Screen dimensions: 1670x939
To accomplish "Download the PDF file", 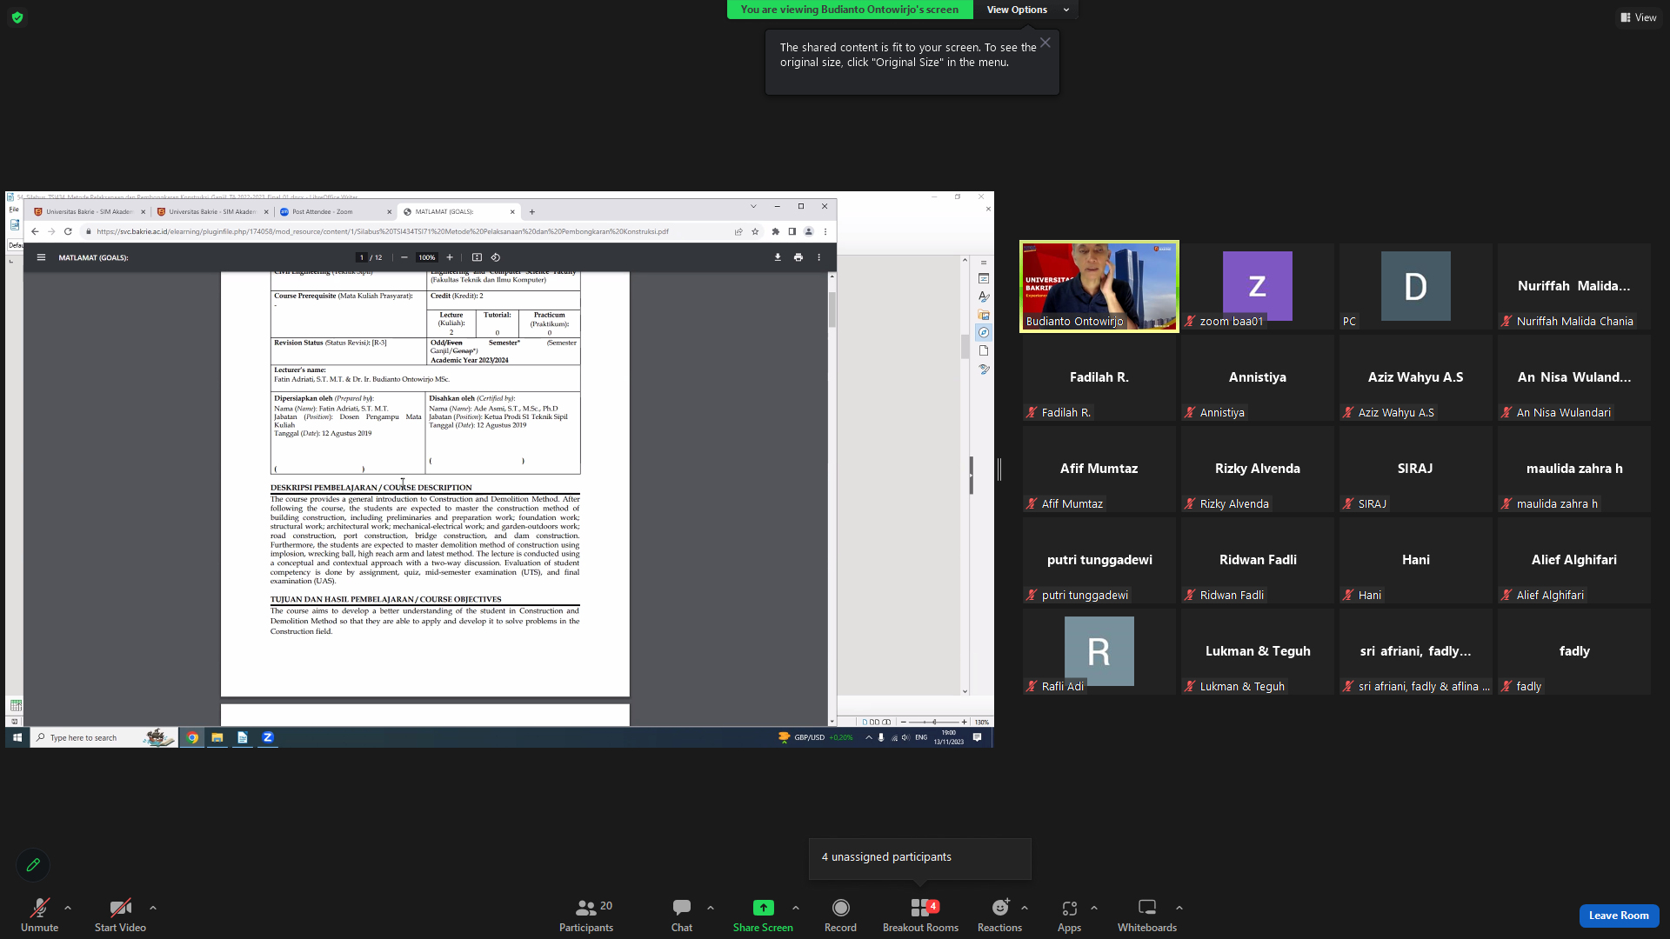I will [778, 257].
